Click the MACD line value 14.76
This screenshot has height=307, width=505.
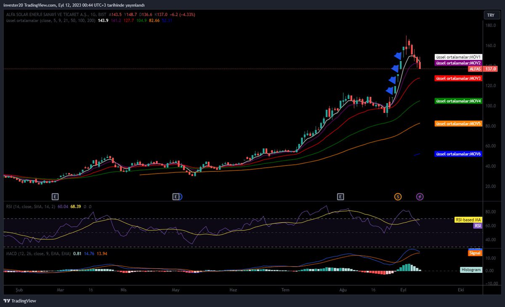[89, 254]
